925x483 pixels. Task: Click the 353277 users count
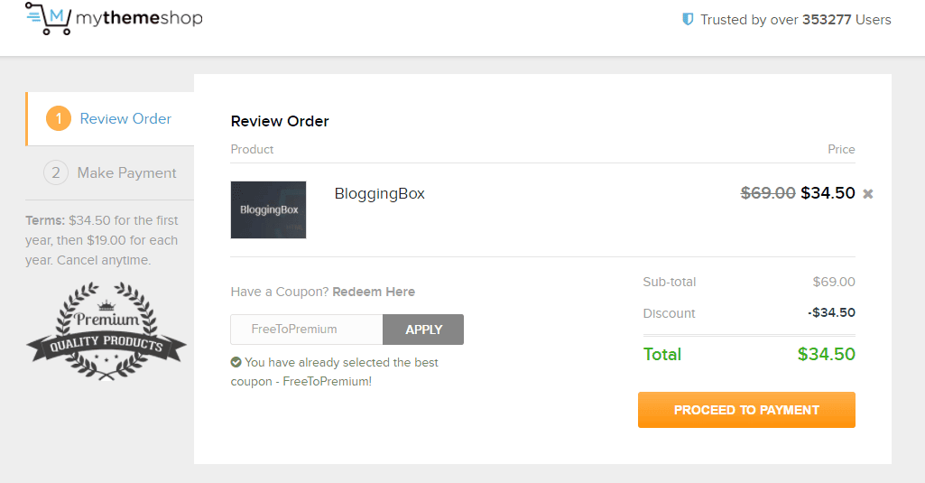point(826,20)
